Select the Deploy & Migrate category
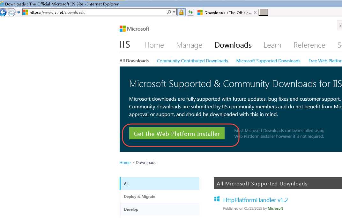 click(x=160, y=196)
